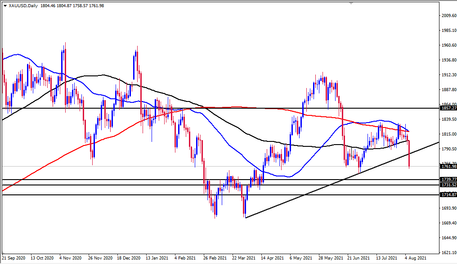The width and height of the screenshot is (457, 264).
Task: Click the 26 Nov 2020 date label
Action: coord(100,258)
